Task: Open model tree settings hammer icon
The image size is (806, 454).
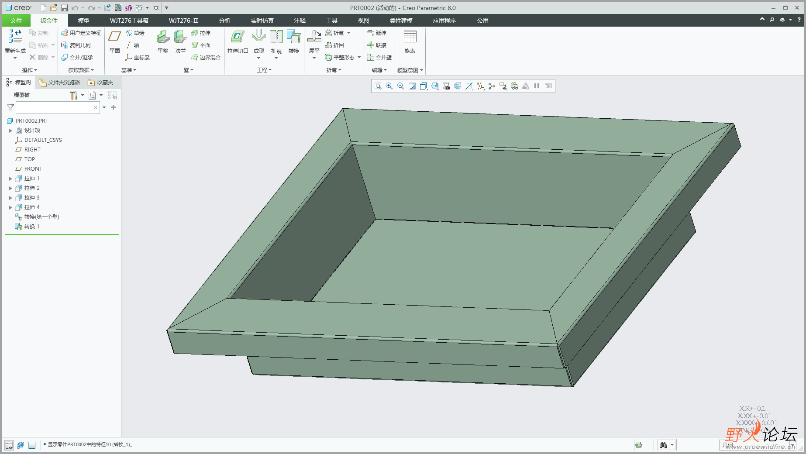Action: pos(73,95)
